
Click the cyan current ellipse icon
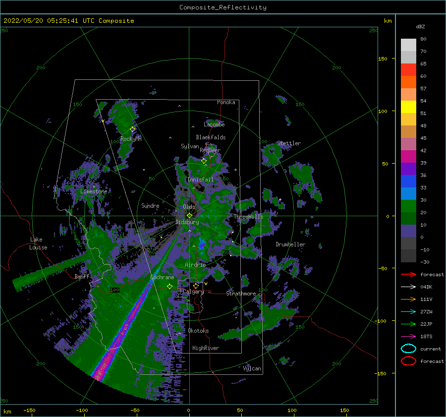(408, 349)
